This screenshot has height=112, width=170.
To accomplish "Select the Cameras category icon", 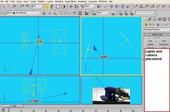I will (158, 25).
